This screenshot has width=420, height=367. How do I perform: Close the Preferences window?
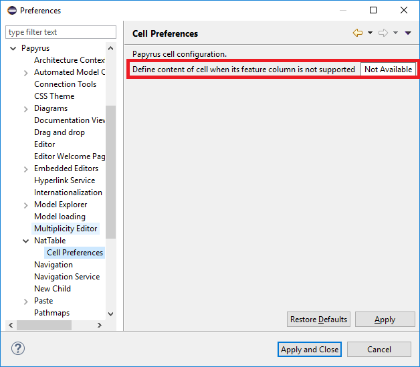point(404,10)
